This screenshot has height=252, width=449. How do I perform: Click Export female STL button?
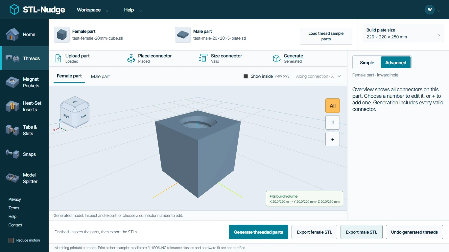(315, 232)
